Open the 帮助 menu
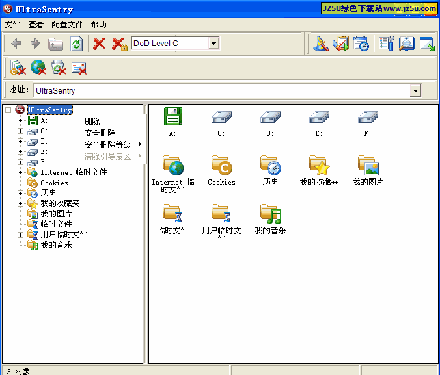The height and width of the screenshot is (375, 440). coord(98,25)
